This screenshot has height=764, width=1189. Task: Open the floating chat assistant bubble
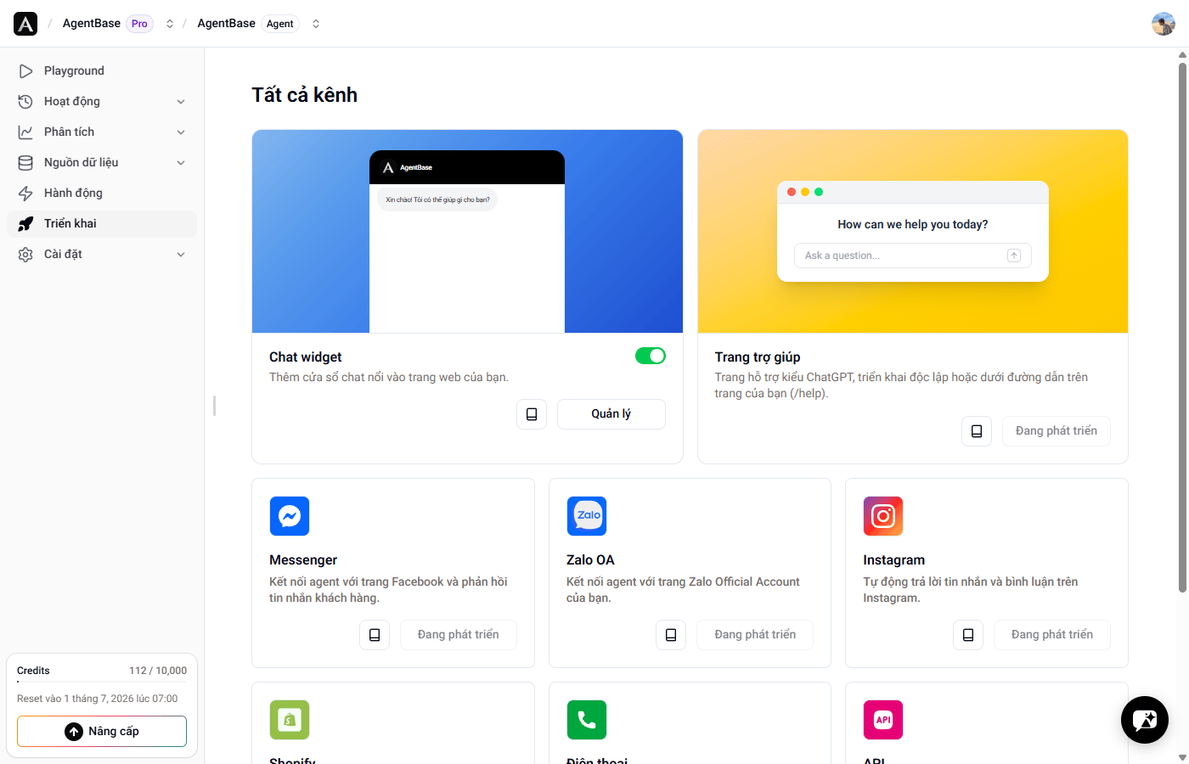click(x=1145, y=720)
